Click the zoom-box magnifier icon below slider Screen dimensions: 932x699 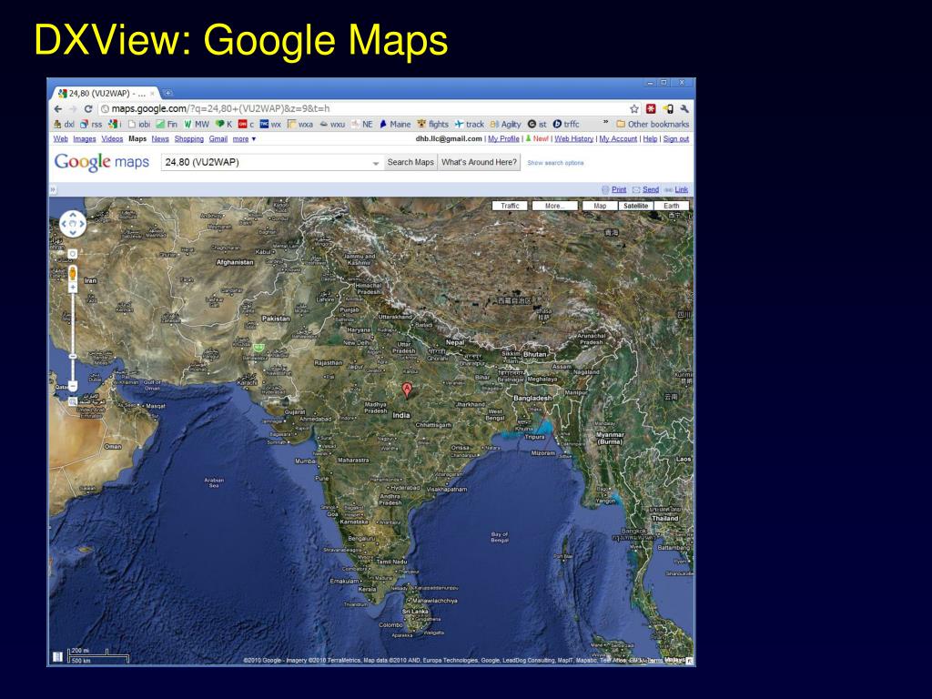(73, 401)
